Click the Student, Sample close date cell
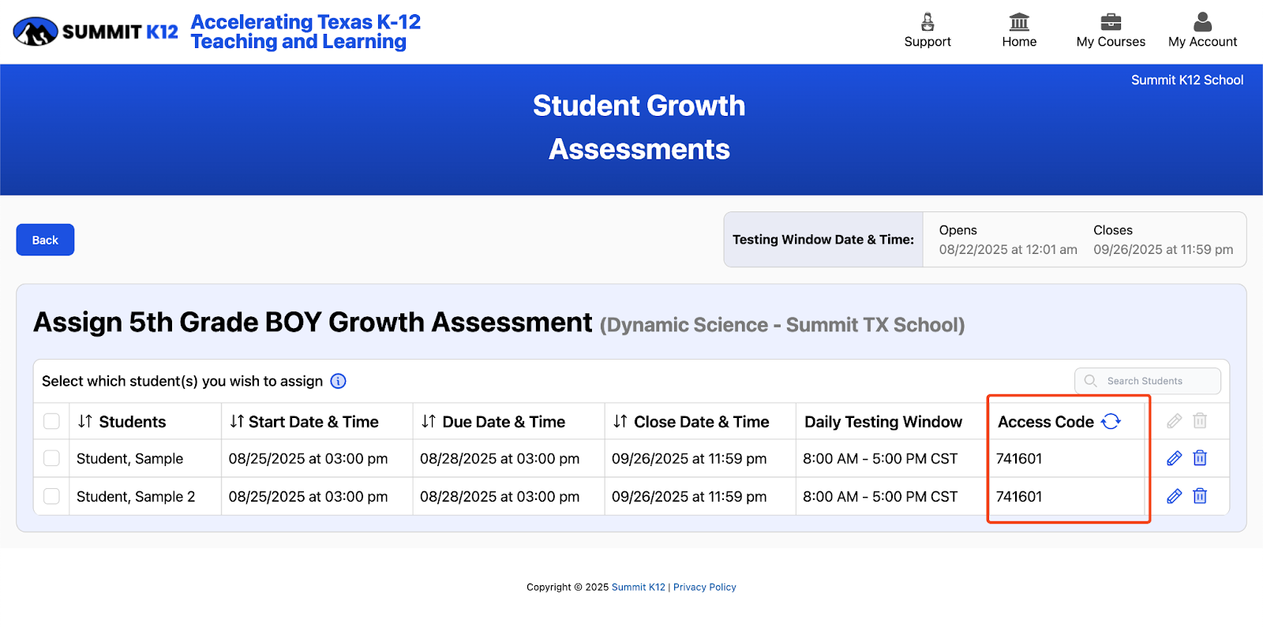 point(689,458)
